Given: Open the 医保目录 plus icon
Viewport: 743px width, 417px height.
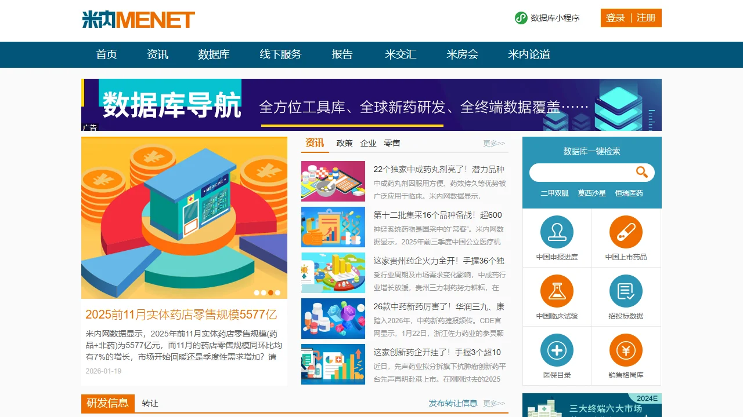Looking at the screenshot, I should (557, 350).
